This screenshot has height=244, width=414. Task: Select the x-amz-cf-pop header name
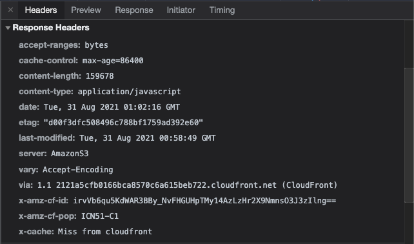pyautogui.click(x=48, y=216)
